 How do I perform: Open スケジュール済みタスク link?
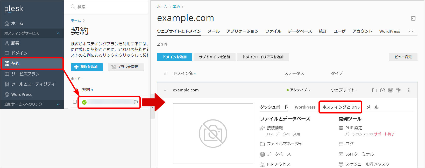367,164
